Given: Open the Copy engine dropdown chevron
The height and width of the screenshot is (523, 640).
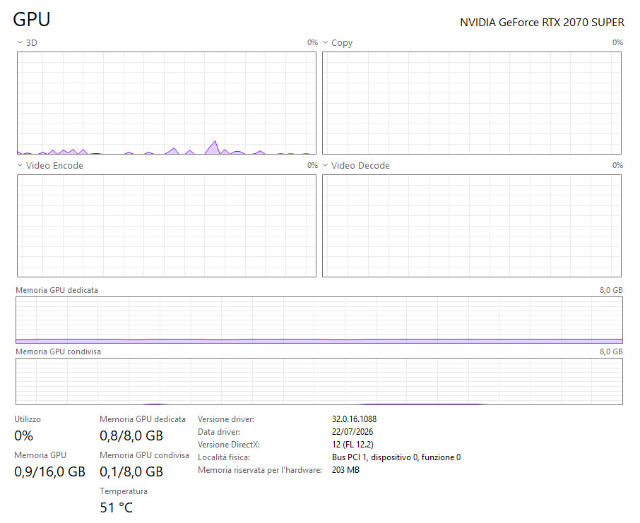Looking at the screenshot, I should 326,42.
